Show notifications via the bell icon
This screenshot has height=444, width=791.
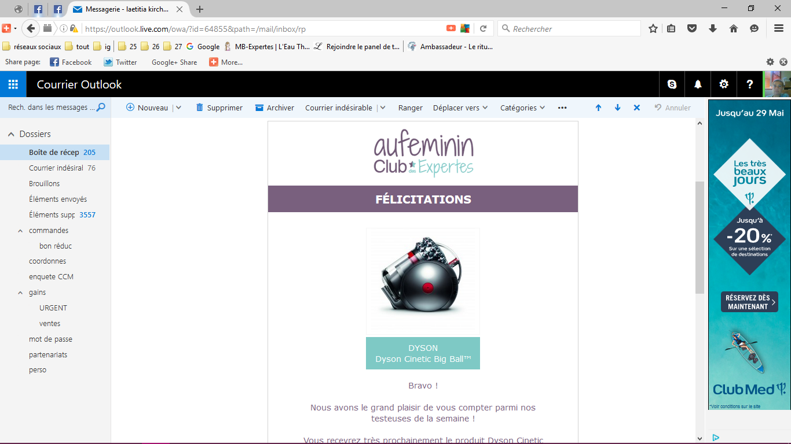coord(698,84)
